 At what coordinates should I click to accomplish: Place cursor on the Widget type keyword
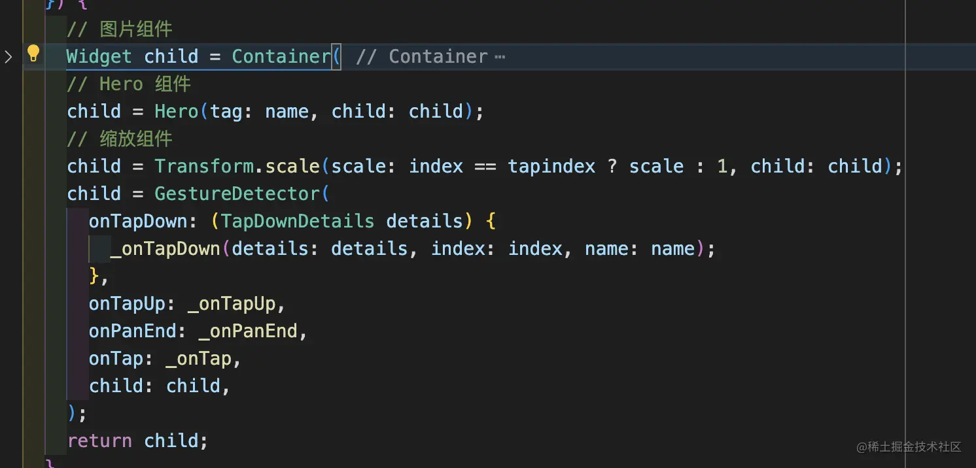point(99,57)
